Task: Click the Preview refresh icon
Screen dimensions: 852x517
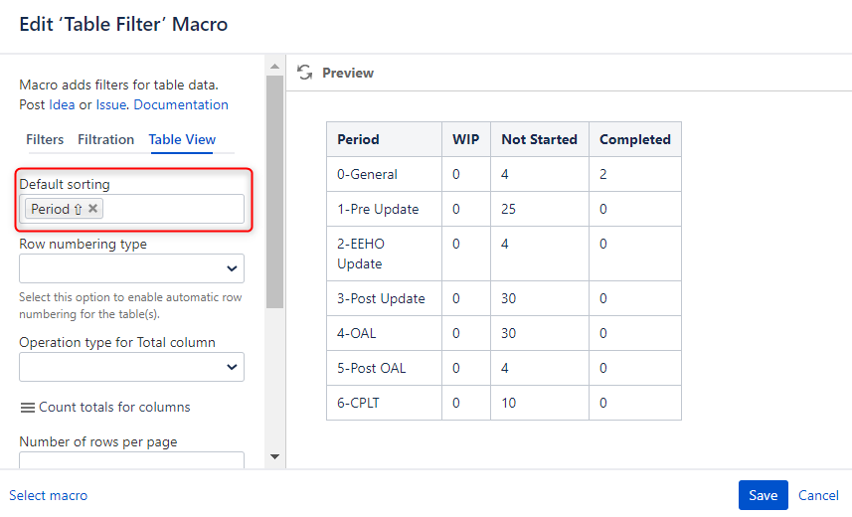Action: coord(305,73)
